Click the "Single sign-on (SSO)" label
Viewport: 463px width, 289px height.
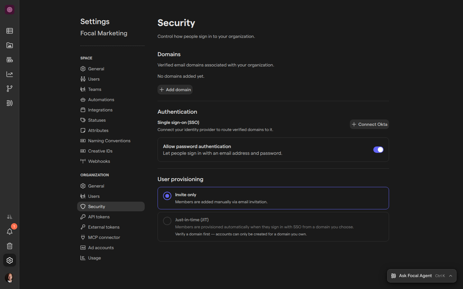coord(178,122)
